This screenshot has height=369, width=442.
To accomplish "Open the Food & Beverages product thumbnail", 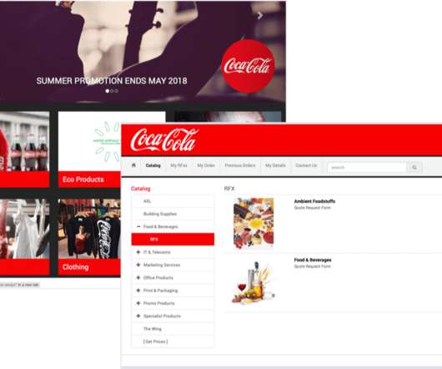I will [x=254, y=282].
